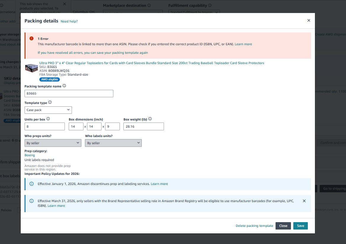This screenshot has width=346, height=244.
Task: Click the 1 Error heading text
Action: click(x=43, y=39)
